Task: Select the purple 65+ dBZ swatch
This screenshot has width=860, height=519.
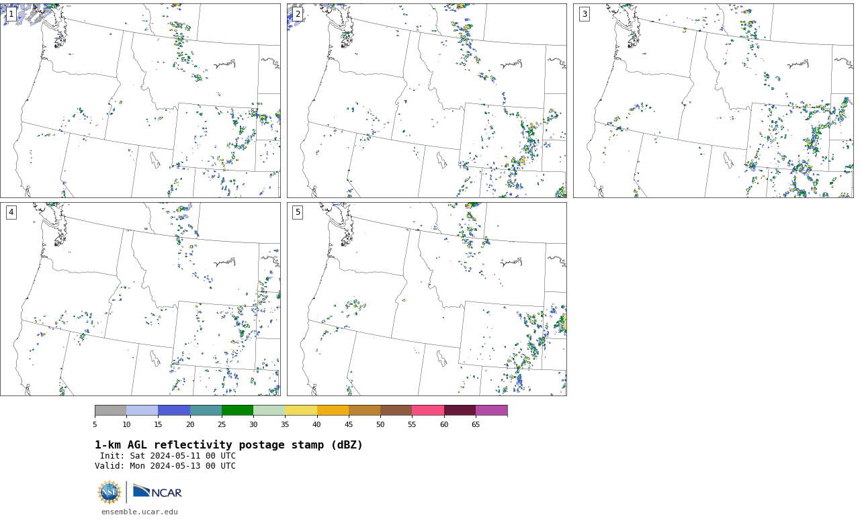Action: (x=492, y=410)
